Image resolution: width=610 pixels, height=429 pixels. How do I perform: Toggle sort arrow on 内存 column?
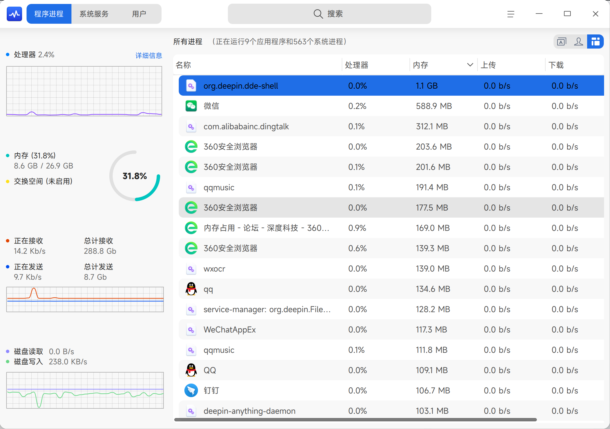tap(470, 65)
